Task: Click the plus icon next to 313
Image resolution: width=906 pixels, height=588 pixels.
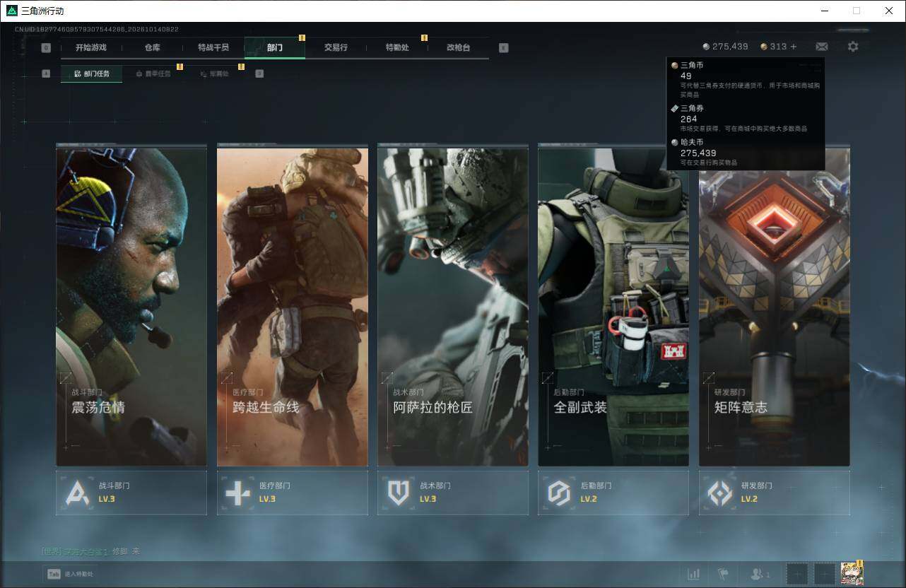Action: [793, 47]
